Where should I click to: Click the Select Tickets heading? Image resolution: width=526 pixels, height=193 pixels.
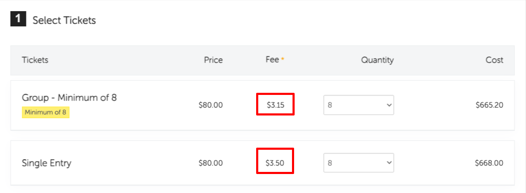tap(64, 20)
